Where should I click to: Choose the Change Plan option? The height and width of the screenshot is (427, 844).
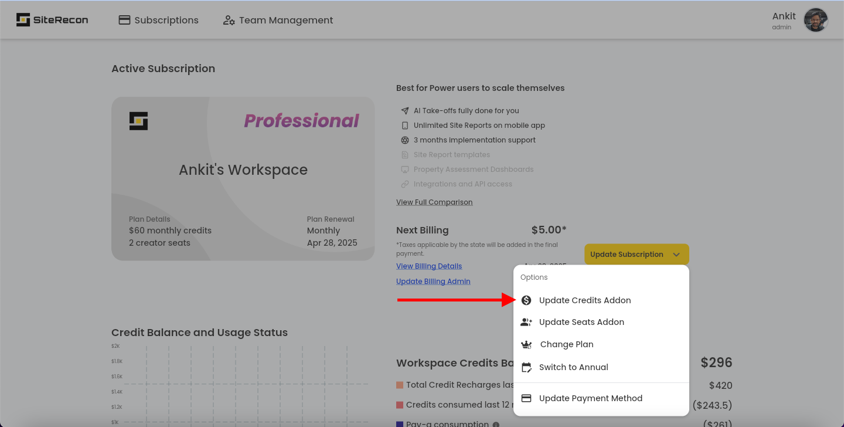pos(601,344)
